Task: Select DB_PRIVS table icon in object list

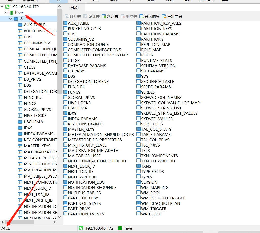Action: click(65, 71)
